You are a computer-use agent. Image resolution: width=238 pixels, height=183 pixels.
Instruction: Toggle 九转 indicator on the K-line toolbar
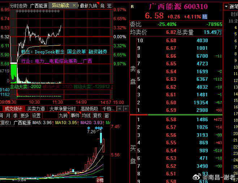pos(63,116)
